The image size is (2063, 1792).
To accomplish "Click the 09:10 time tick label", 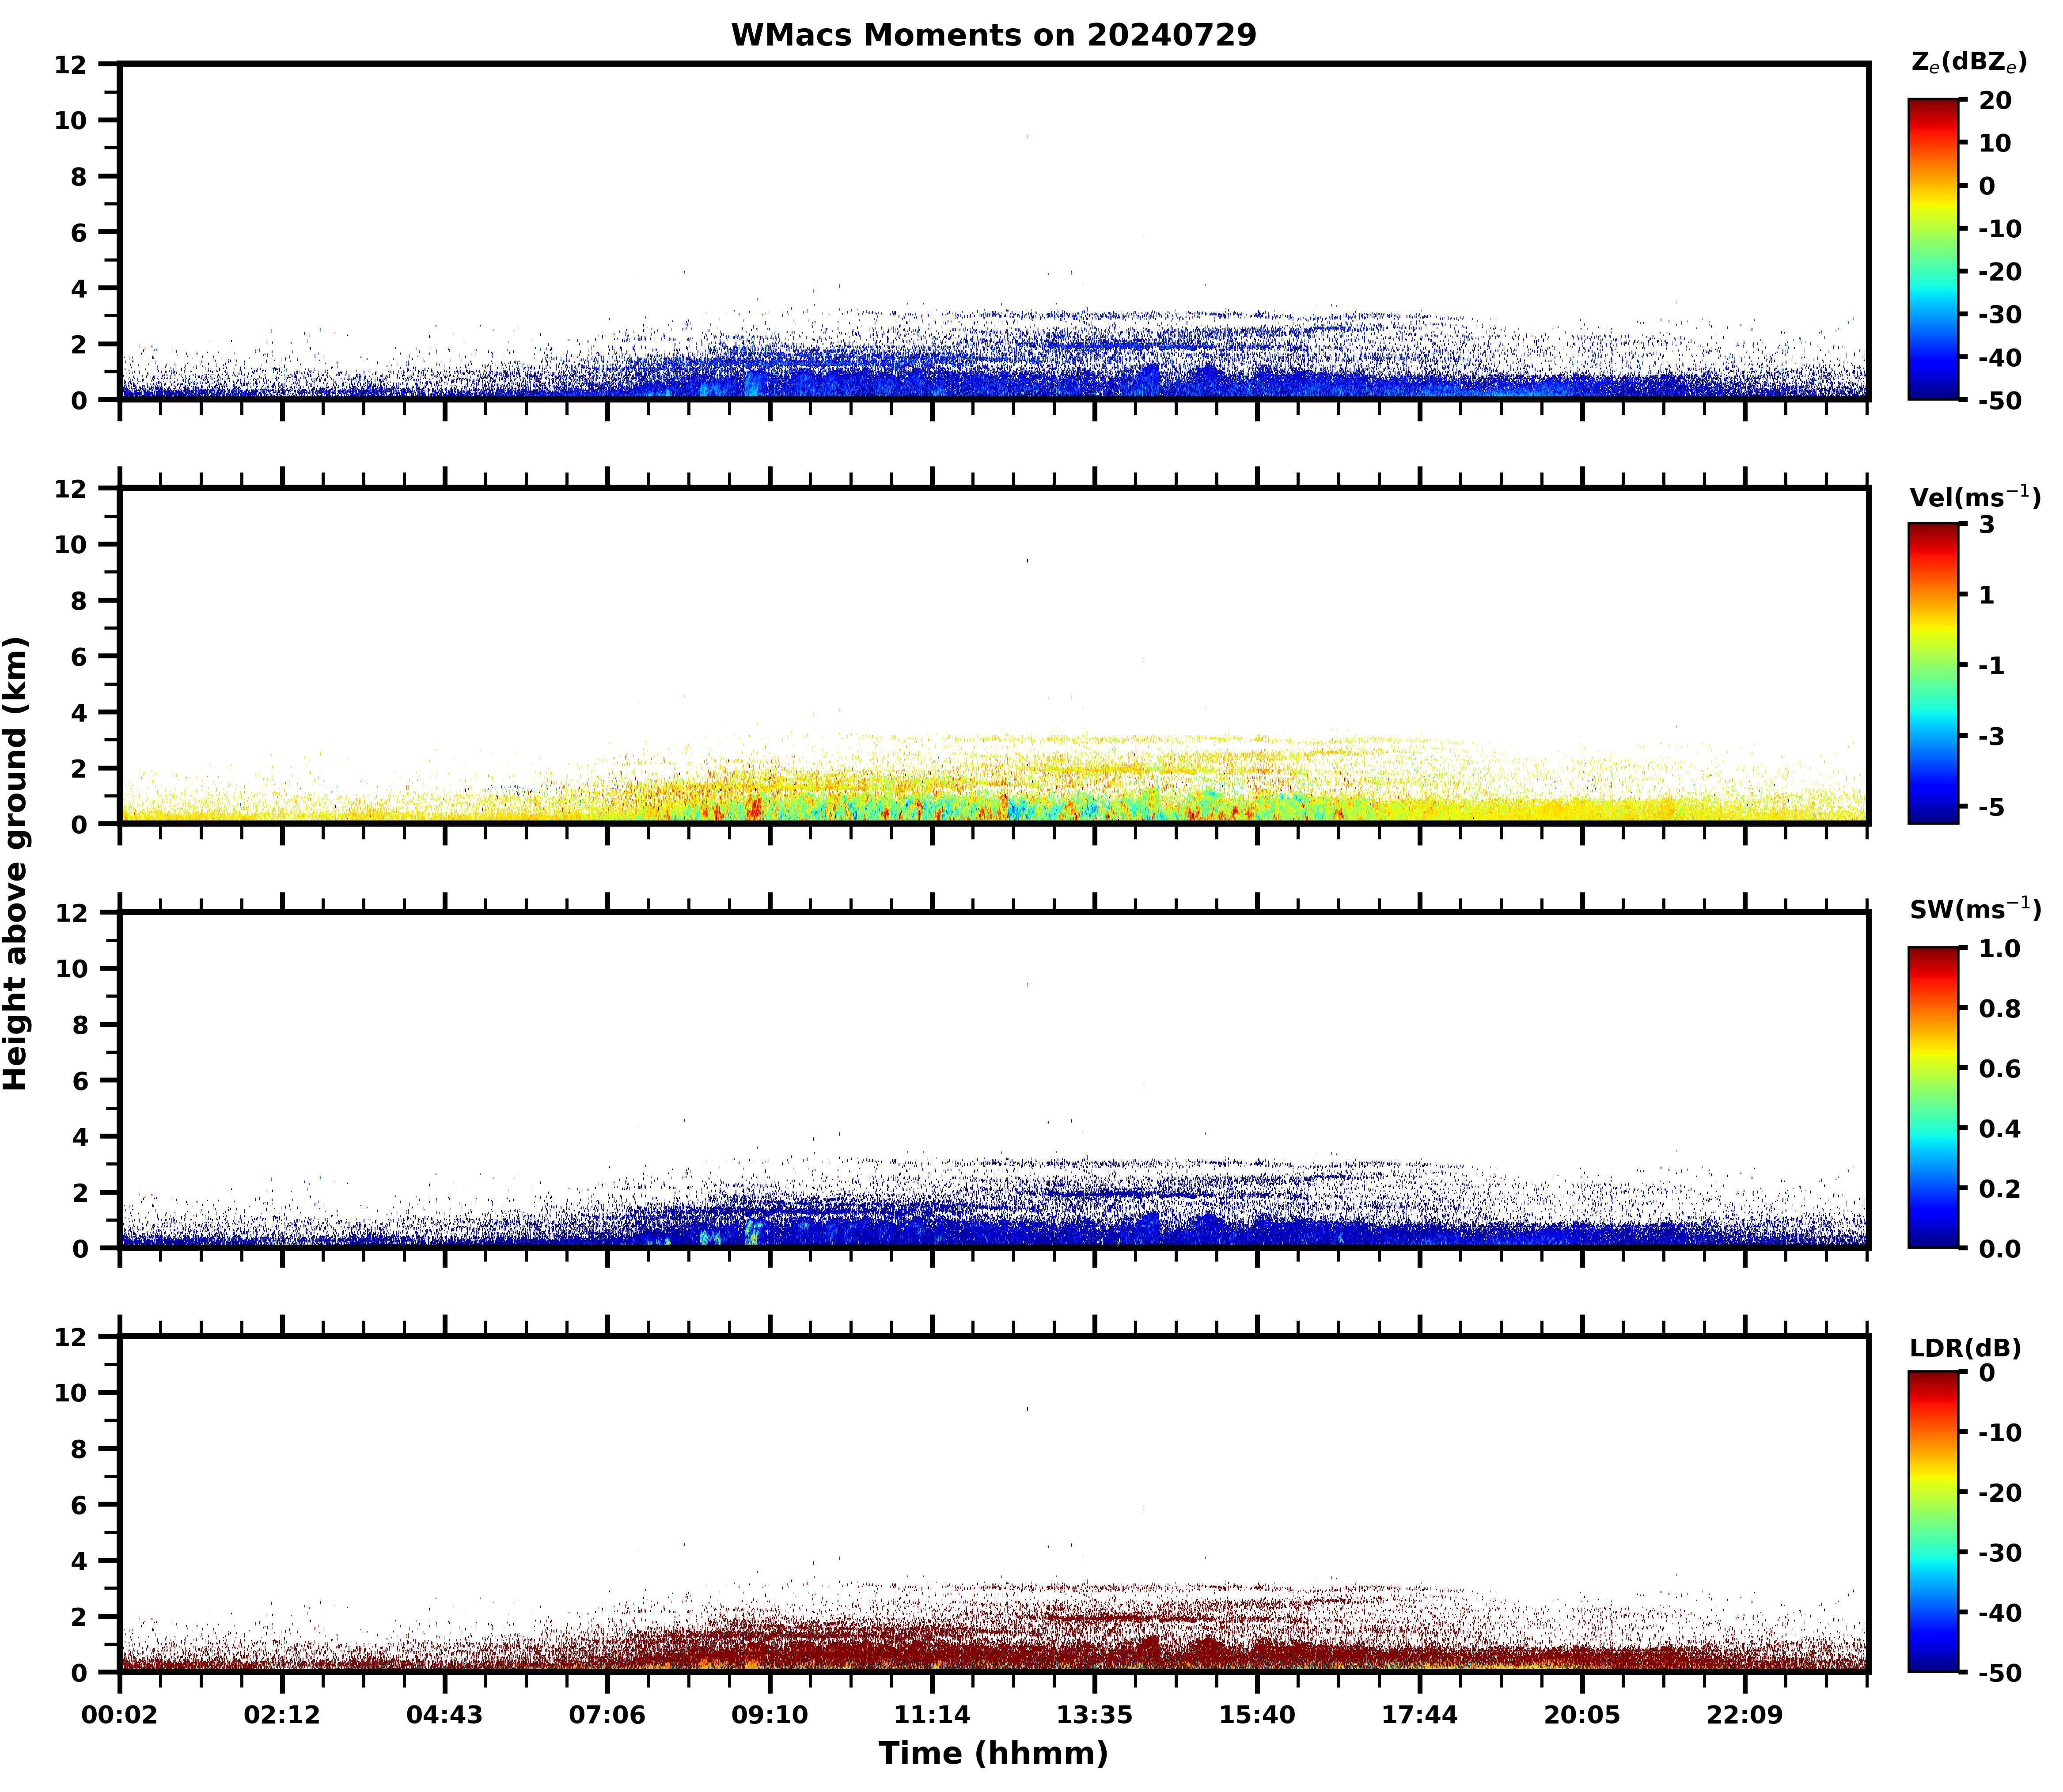I will pyautogui.click(x=769, y=1716).
